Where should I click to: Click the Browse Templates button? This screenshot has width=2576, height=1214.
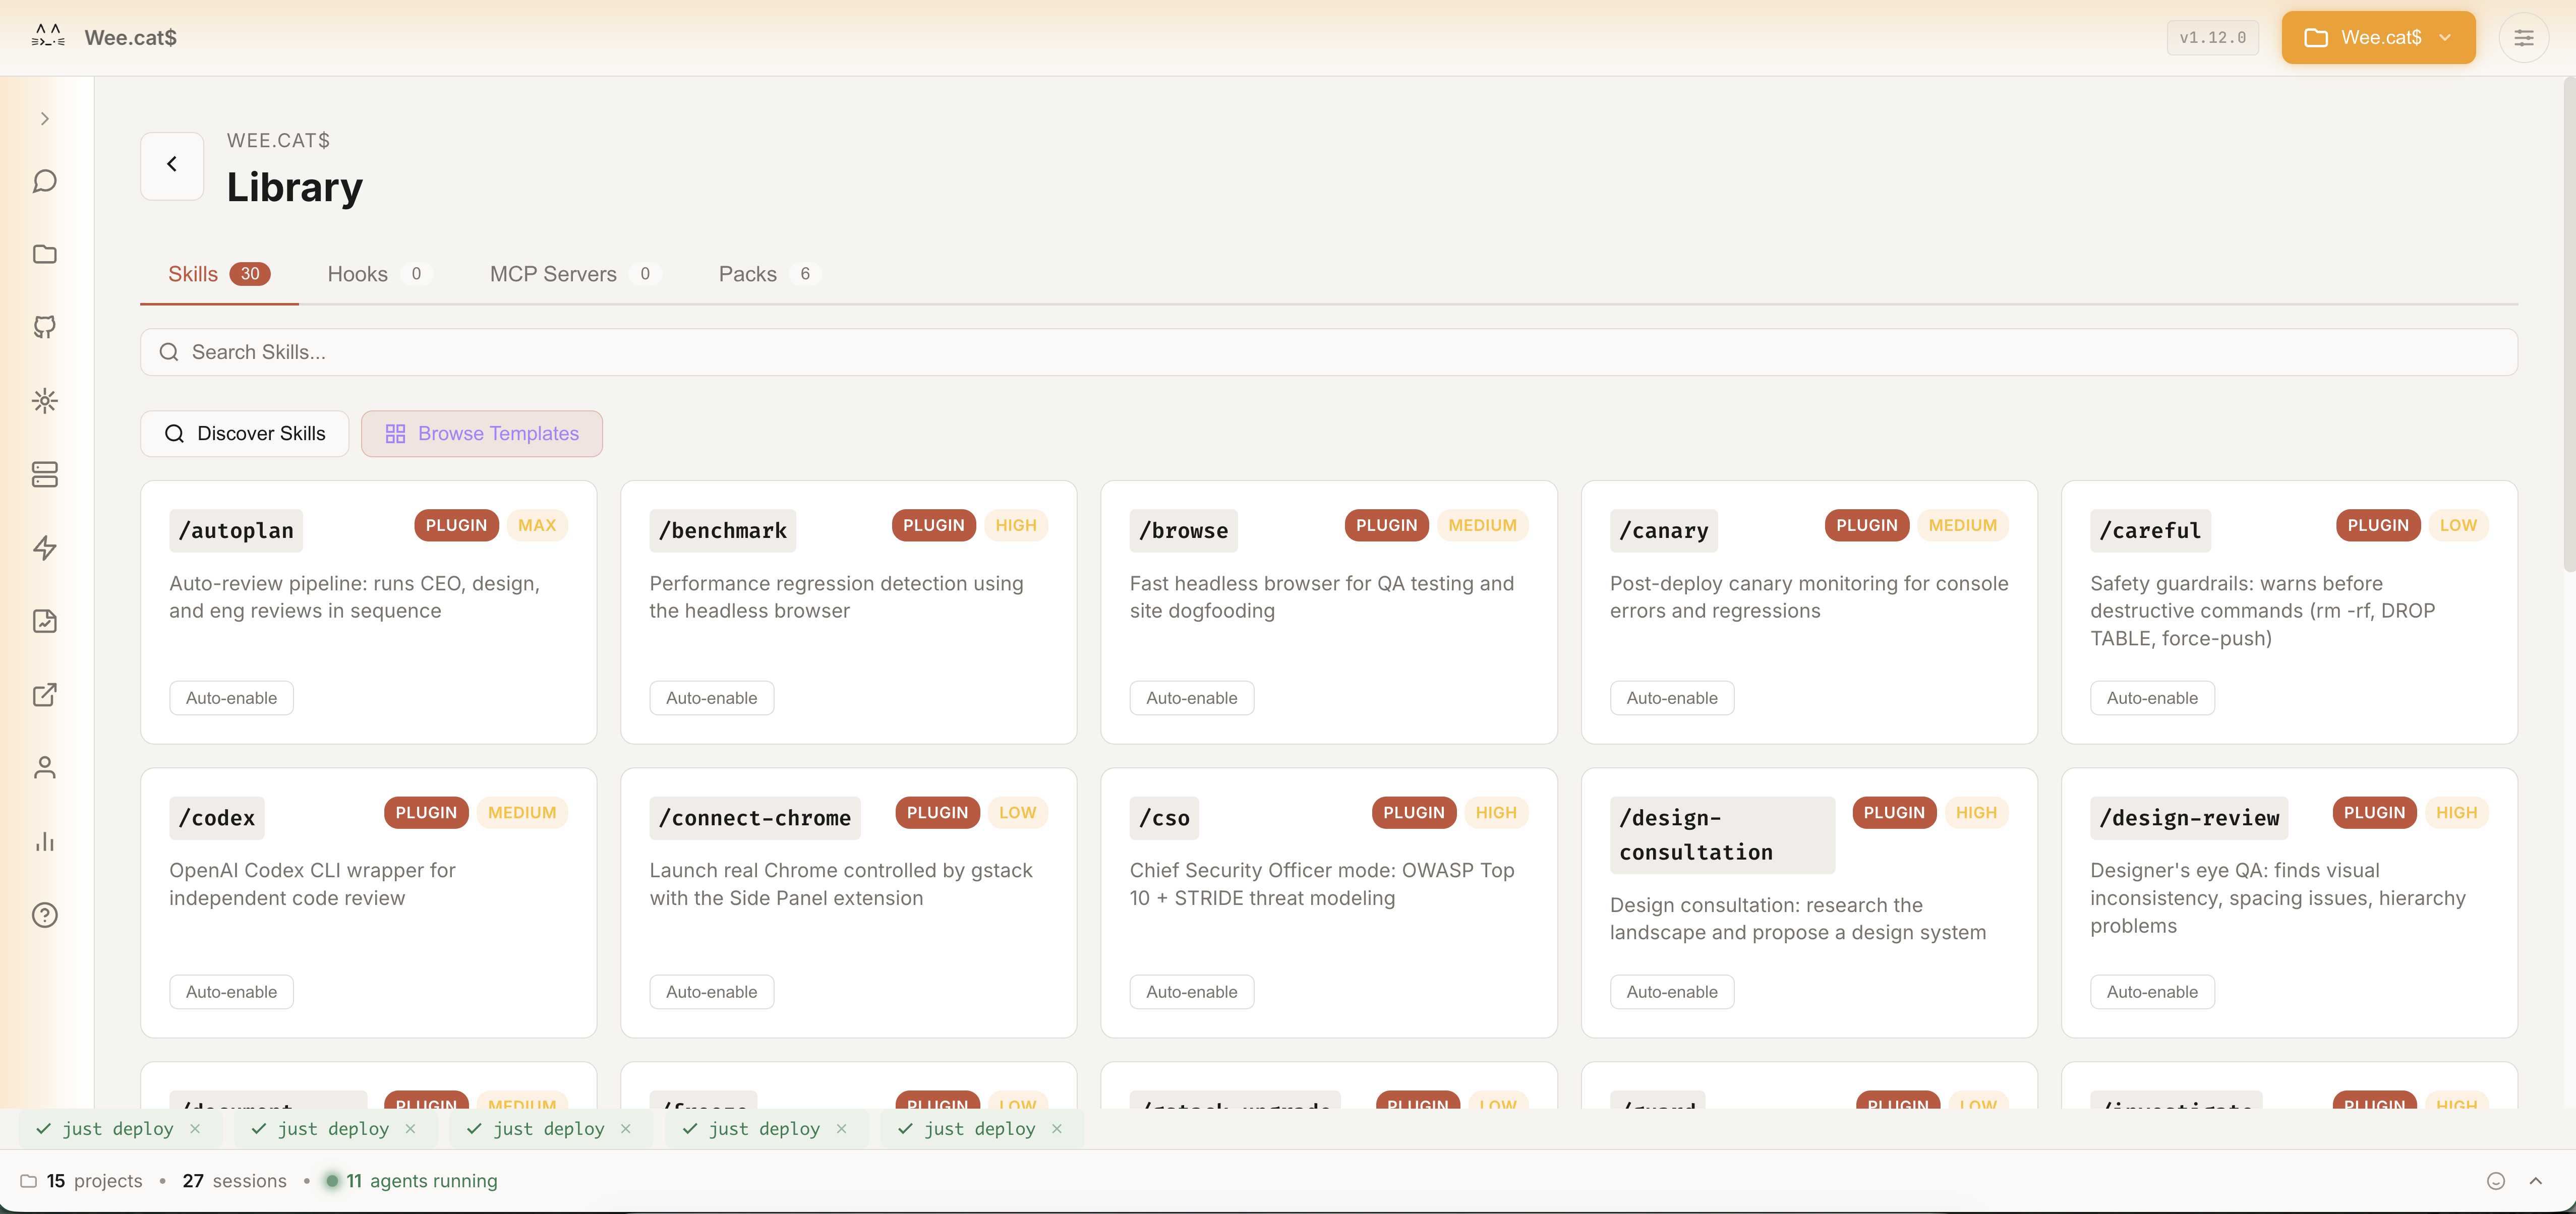[481, 434]
